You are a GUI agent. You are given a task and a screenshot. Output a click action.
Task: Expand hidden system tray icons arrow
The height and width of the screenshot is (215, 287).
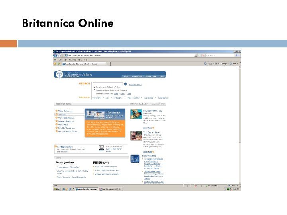tap(226, 189)
